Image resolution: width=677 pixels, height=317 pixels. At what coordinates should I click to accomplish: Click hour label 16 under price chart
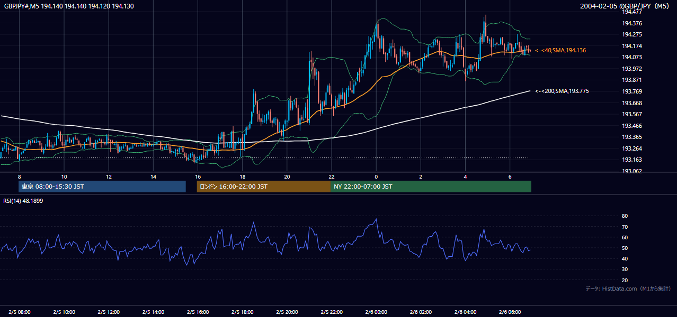click(198, 176)
